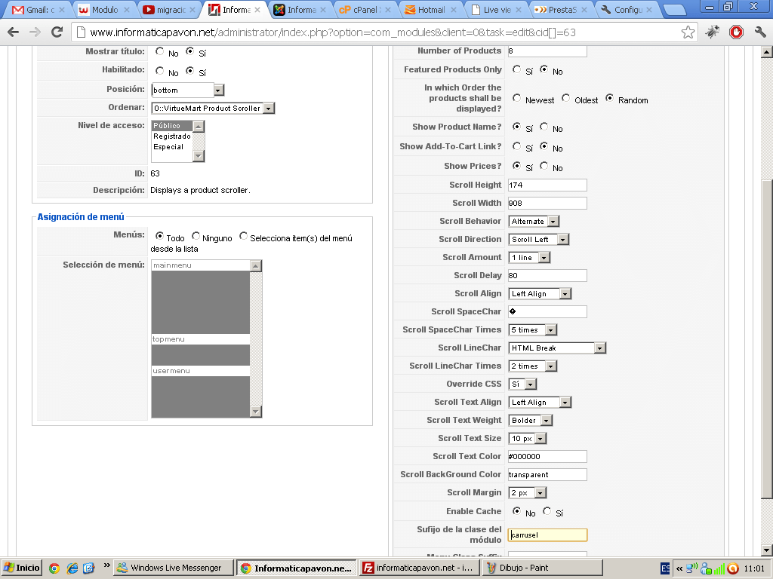Screen dimensions: 773x579
Task: Open the Scroll Text Size dropdown
Action: 527,439
